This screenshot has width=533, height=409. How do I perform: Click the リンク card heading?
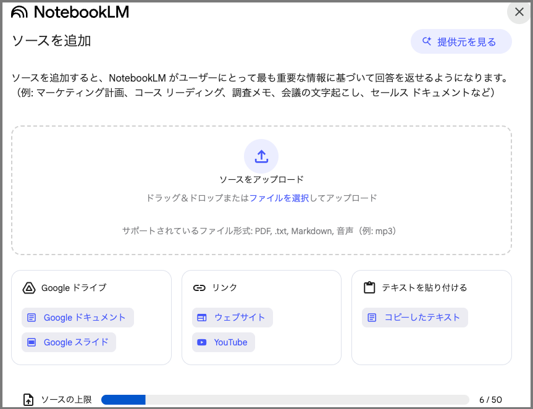(x=225, y=288)
